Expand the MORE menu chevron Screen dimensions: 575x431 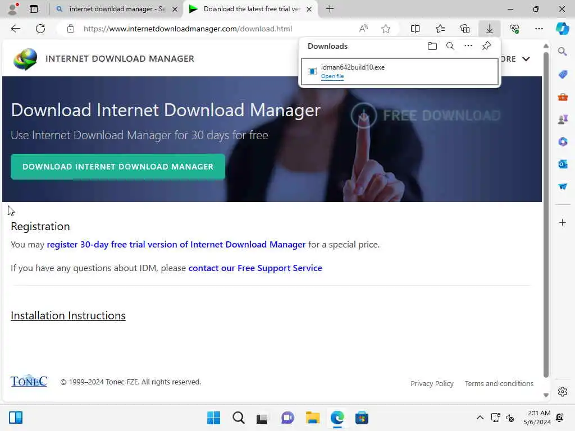(x=526, y=58)
